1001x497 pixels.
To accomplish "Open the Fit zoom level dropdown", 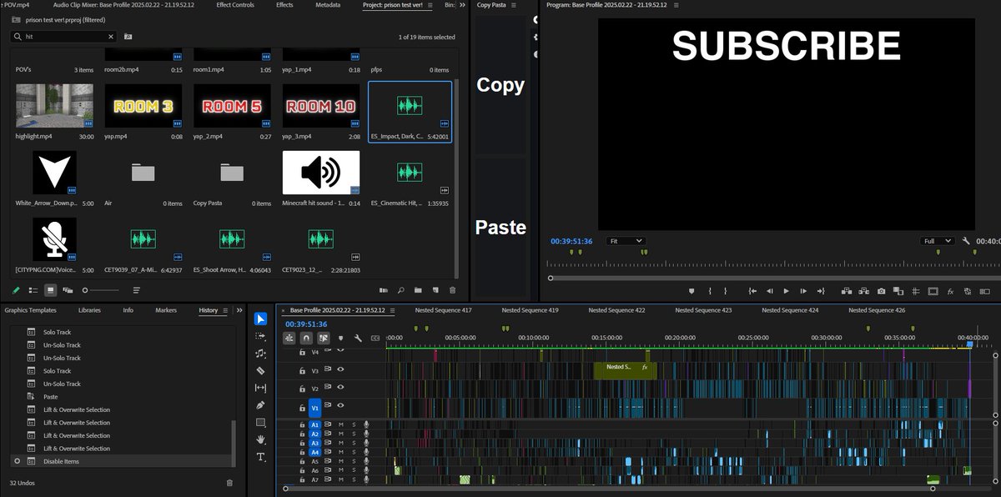I will [x=626, y=241].
